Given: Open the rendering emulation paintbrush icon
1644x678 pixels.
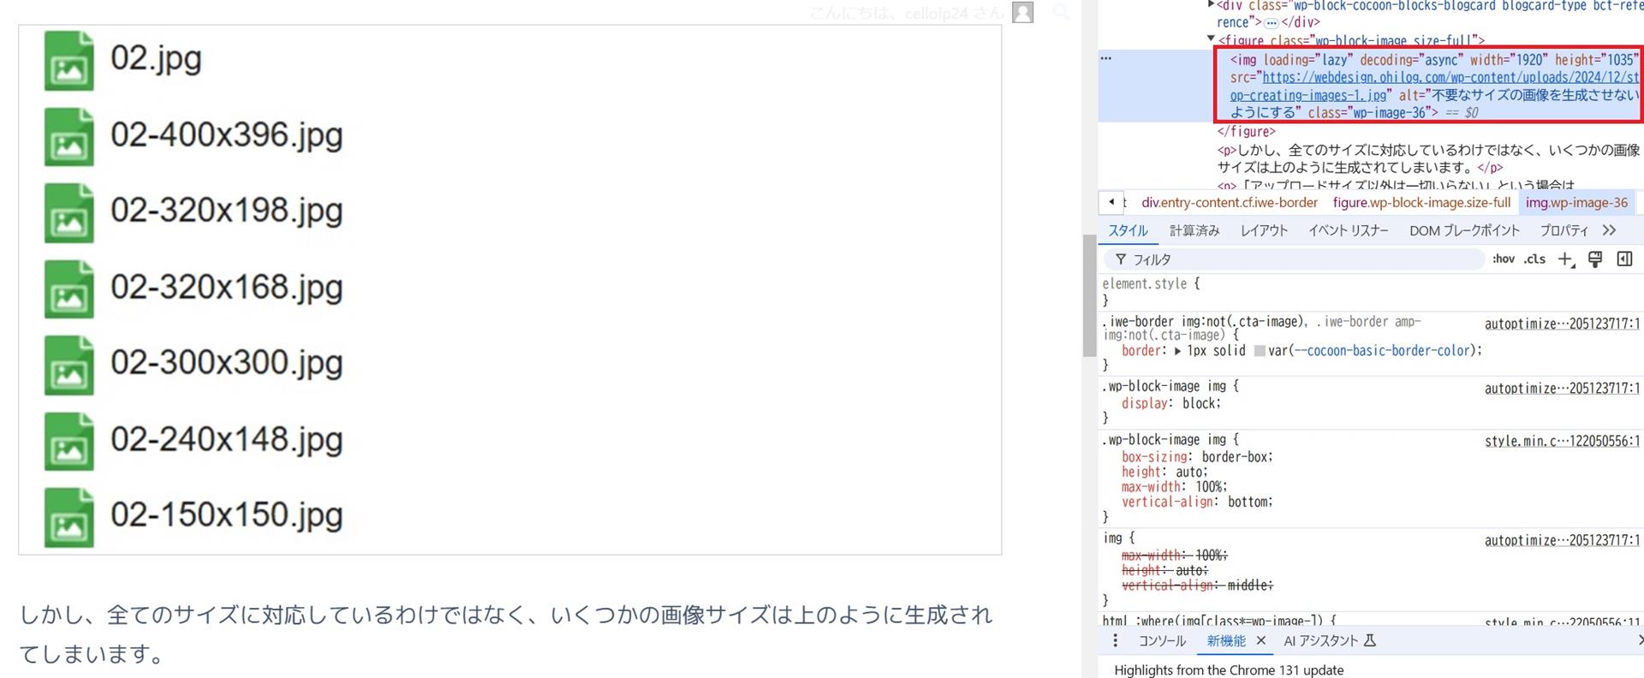Looking at the screenshot, I should [1595, 259].
